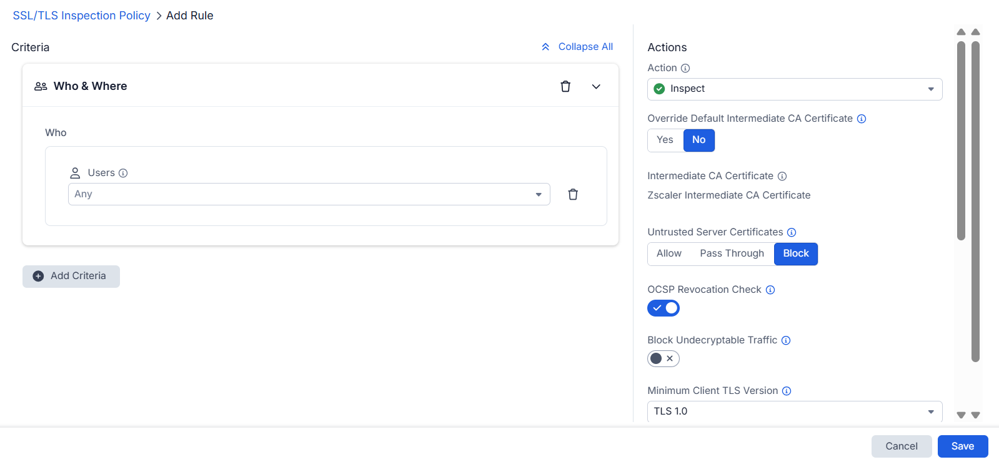This screenshot has height=462, width=999.
Task: Show info for Minimum Client TLS Version
Action: click(787, 391)
